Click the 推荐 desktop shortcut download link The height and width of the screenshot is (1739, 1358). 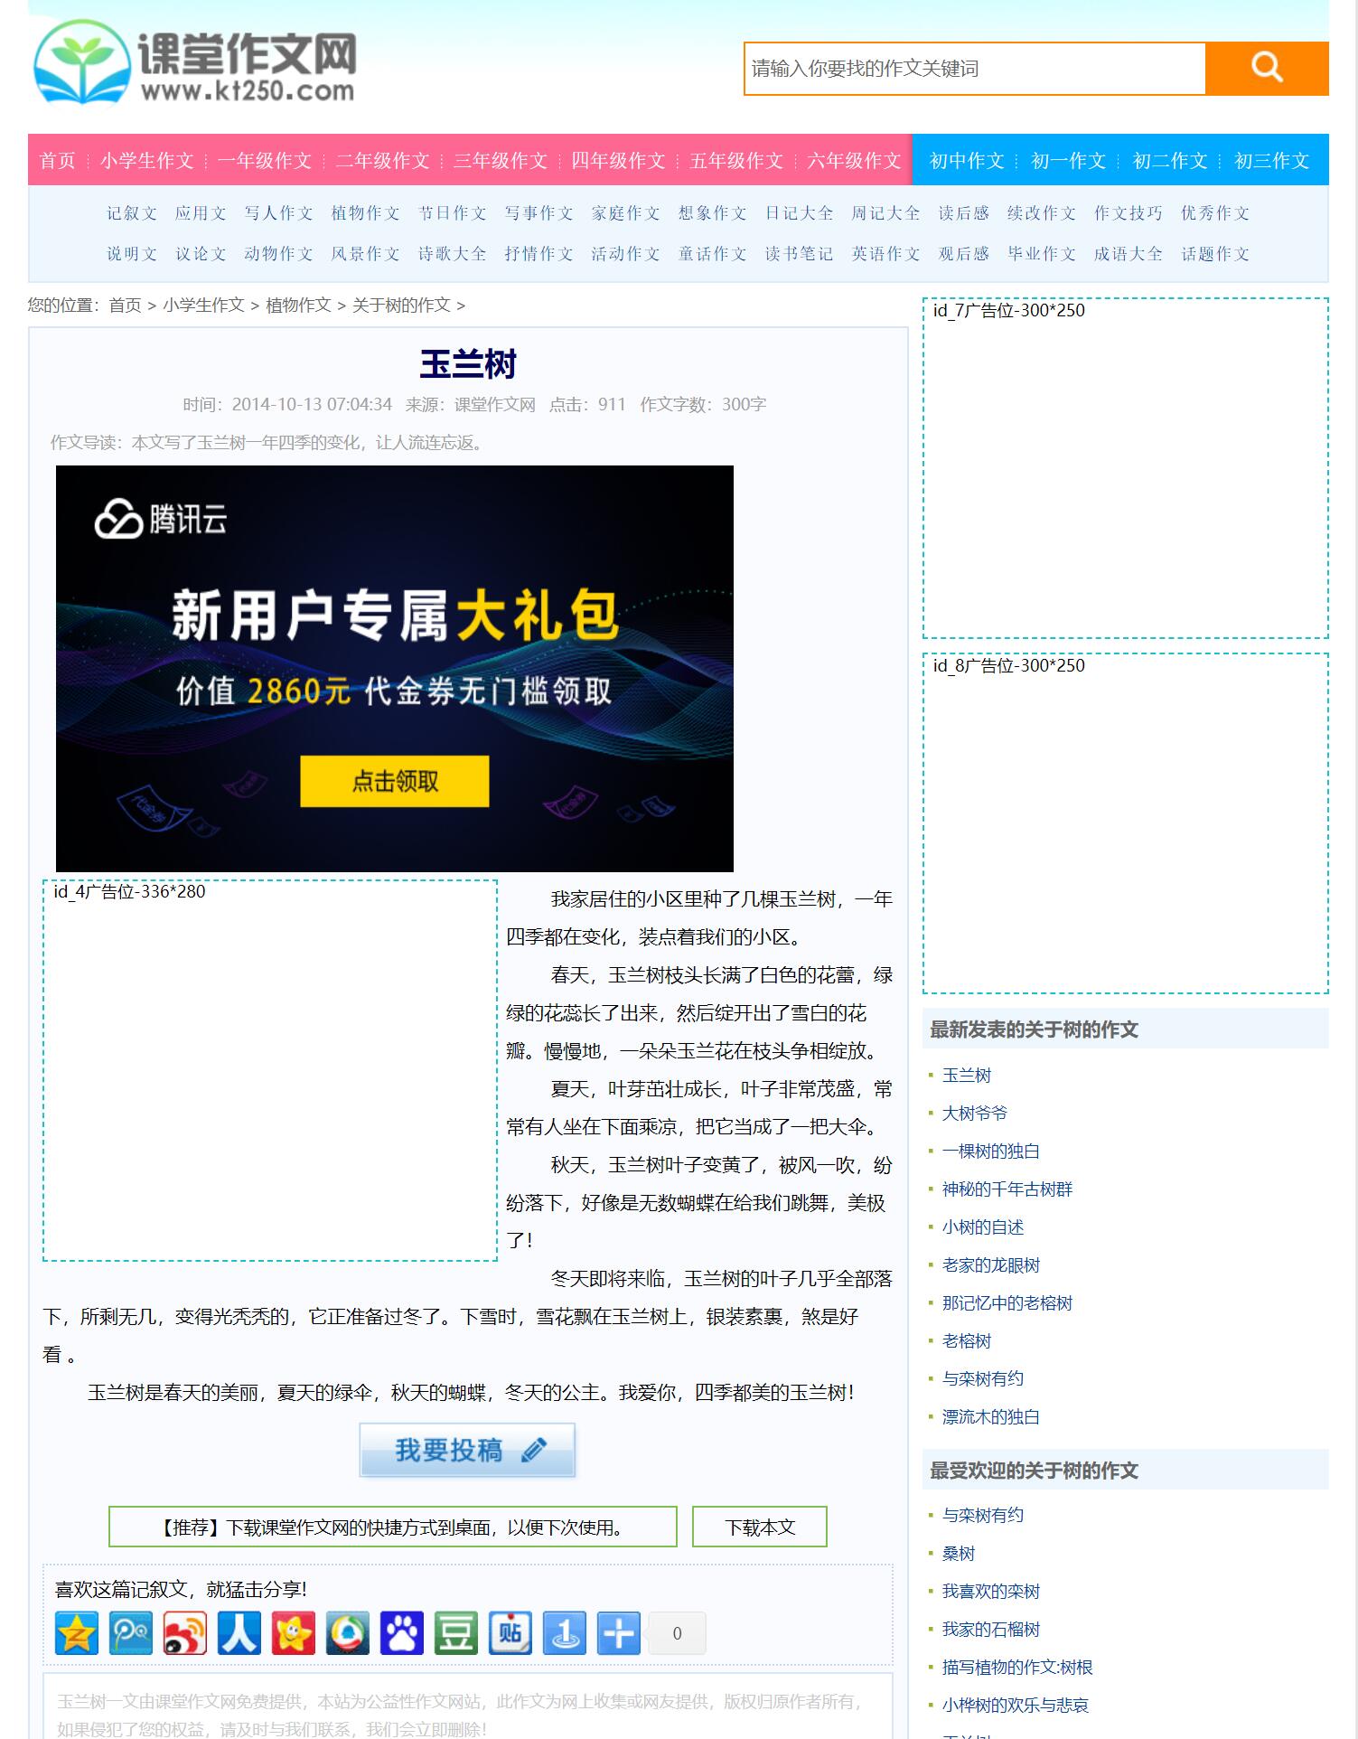point(393,1527)
